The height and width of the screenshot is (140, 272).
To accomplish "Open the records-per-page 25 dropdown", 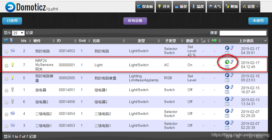I will (x=18, y=33).
